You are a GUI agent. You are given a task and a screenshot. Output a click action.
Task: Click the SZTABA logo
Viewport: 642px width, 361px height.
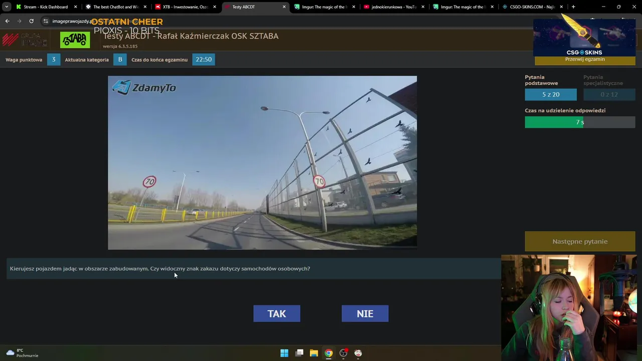coord(75,40)
